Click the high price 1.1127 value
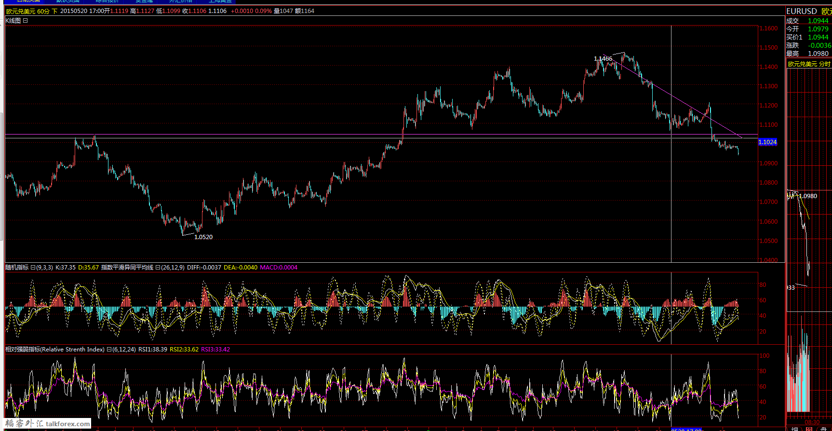Screen dimensions: 832x431 click(145, 11)
